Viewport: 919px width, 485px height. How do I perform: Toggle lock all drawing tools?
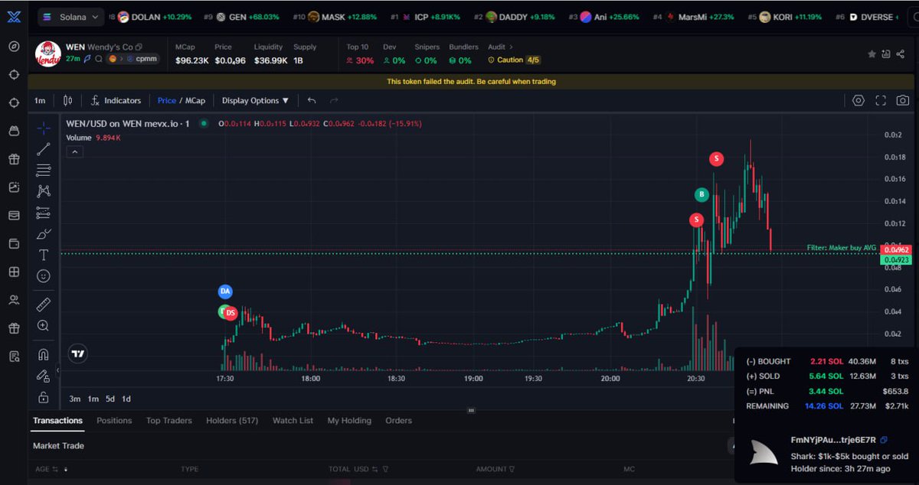pos(44,397)
